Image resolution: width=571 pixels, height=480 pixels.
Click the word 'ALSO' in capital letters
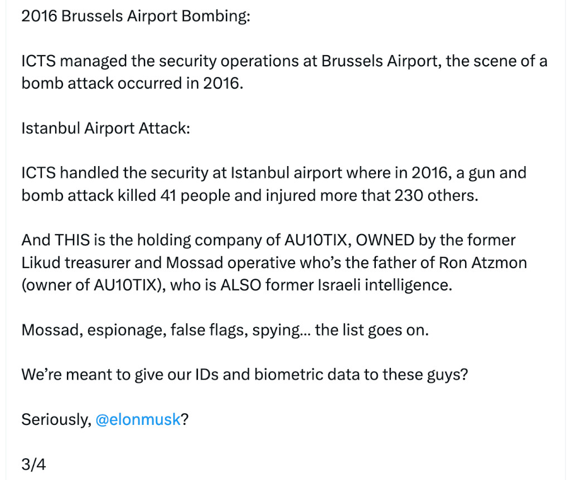(x=241, y=285)
